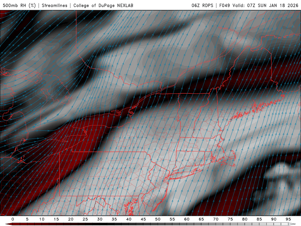The width and height of the screenshot is (301, 226).
Task: Click the '95' label on the color scale
Action: point(288,219)
